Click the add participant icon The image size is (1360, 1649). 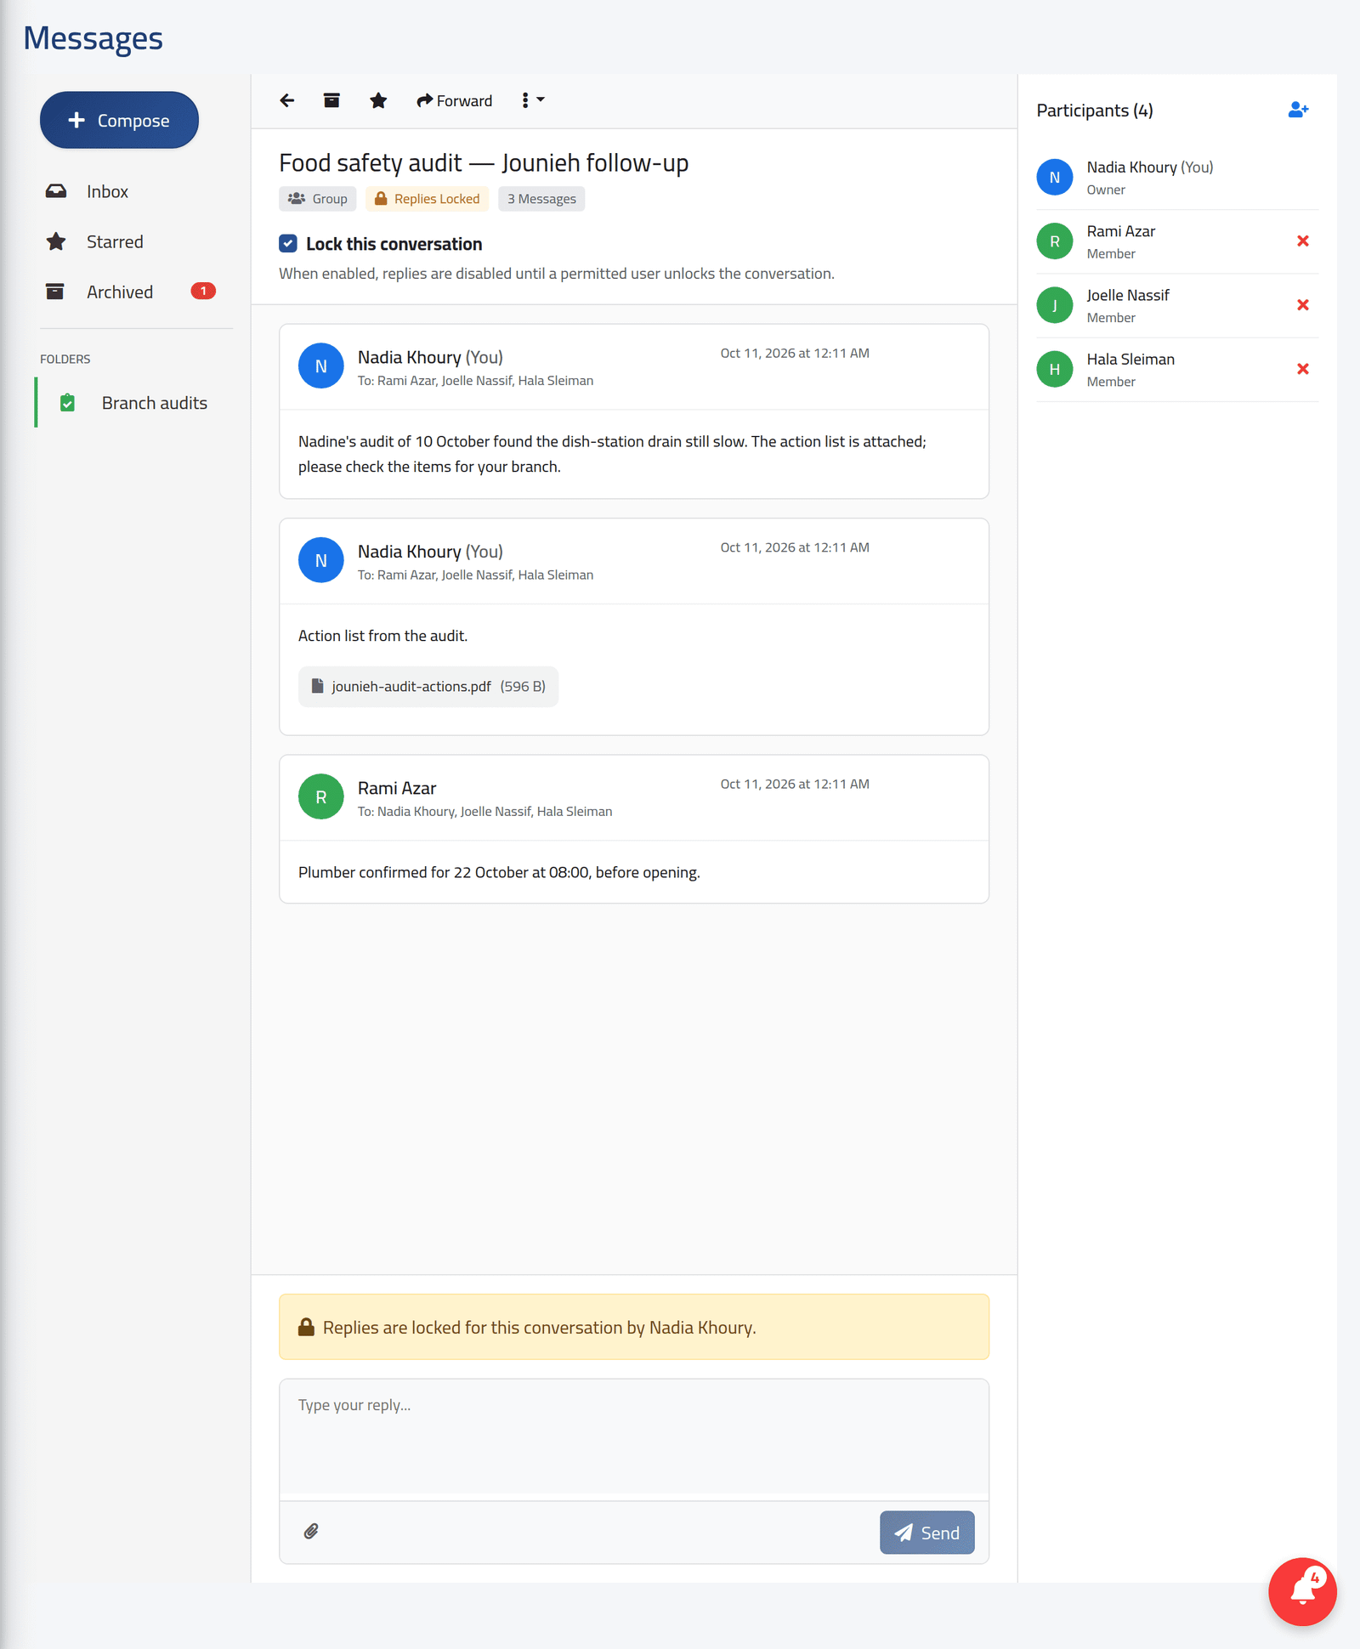pyautogui.click(x=1298, y=110)
